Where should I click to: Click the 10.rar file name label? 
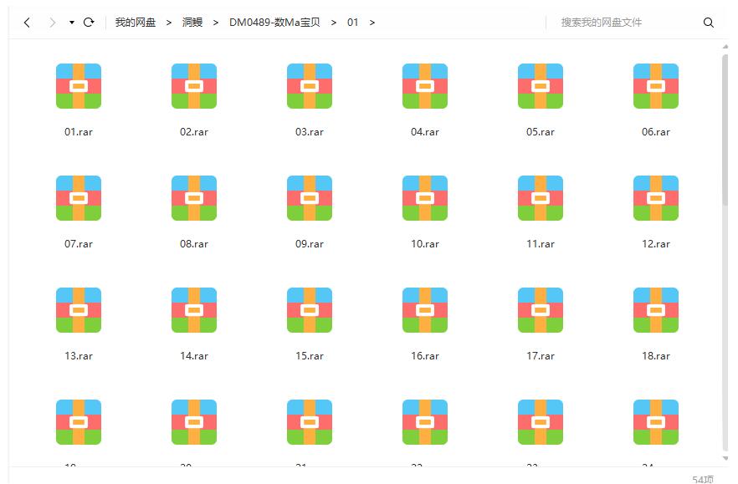coord(424,244)
